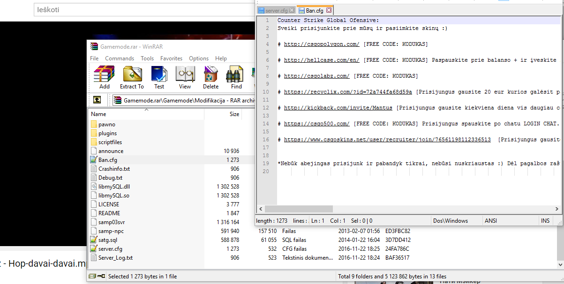Click the server.cfg file icon in WinRAR list

tap(94, 249)
